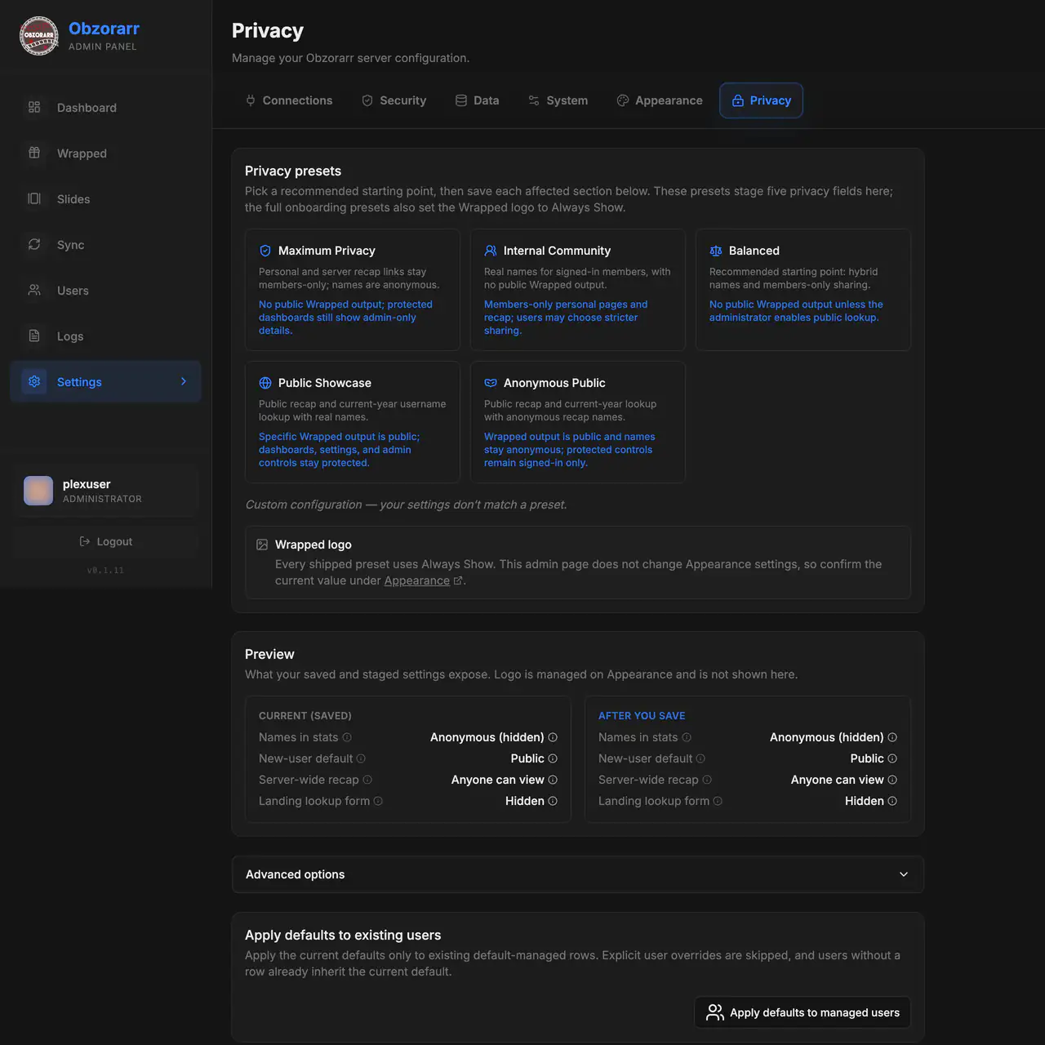Switch to the System tab
The height and width of the screenshot is (1045, 1045).
(558, 100)
